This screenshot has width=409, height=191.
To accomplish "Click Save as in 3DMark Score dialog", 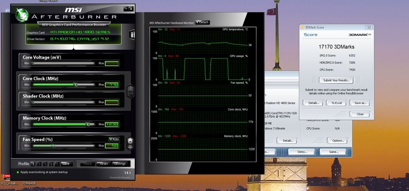I will (360, 103).
